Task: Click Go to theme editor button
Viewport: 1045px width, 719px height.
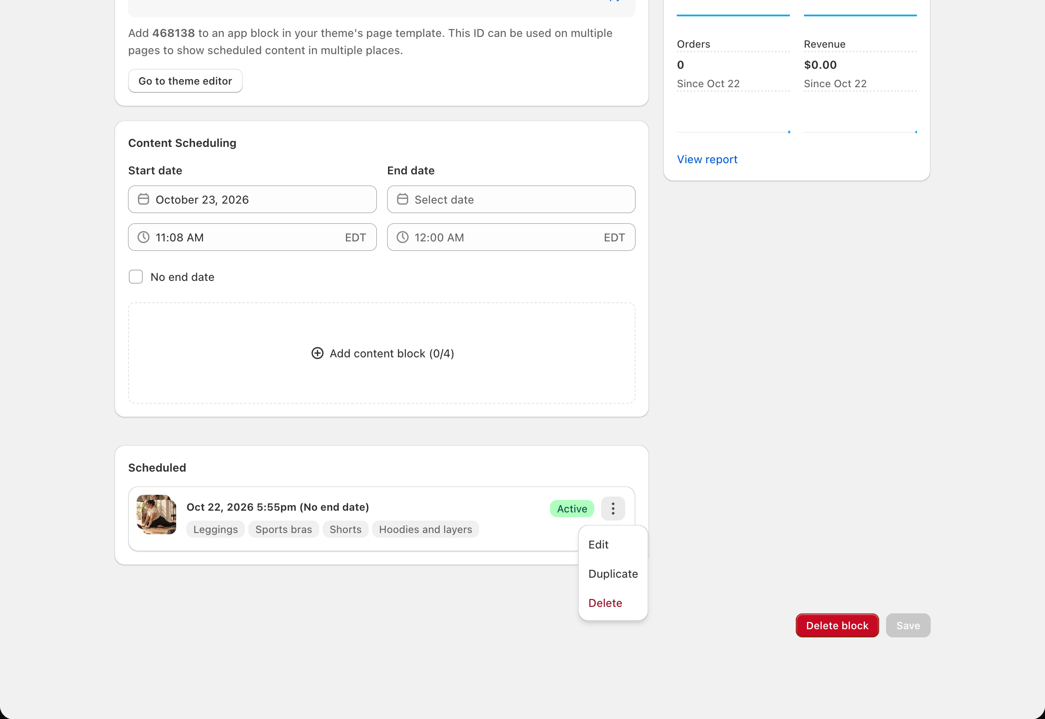Action: 185,81
